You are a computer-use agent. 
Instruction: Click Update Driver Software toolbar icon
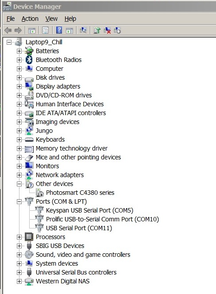[97, 30]
